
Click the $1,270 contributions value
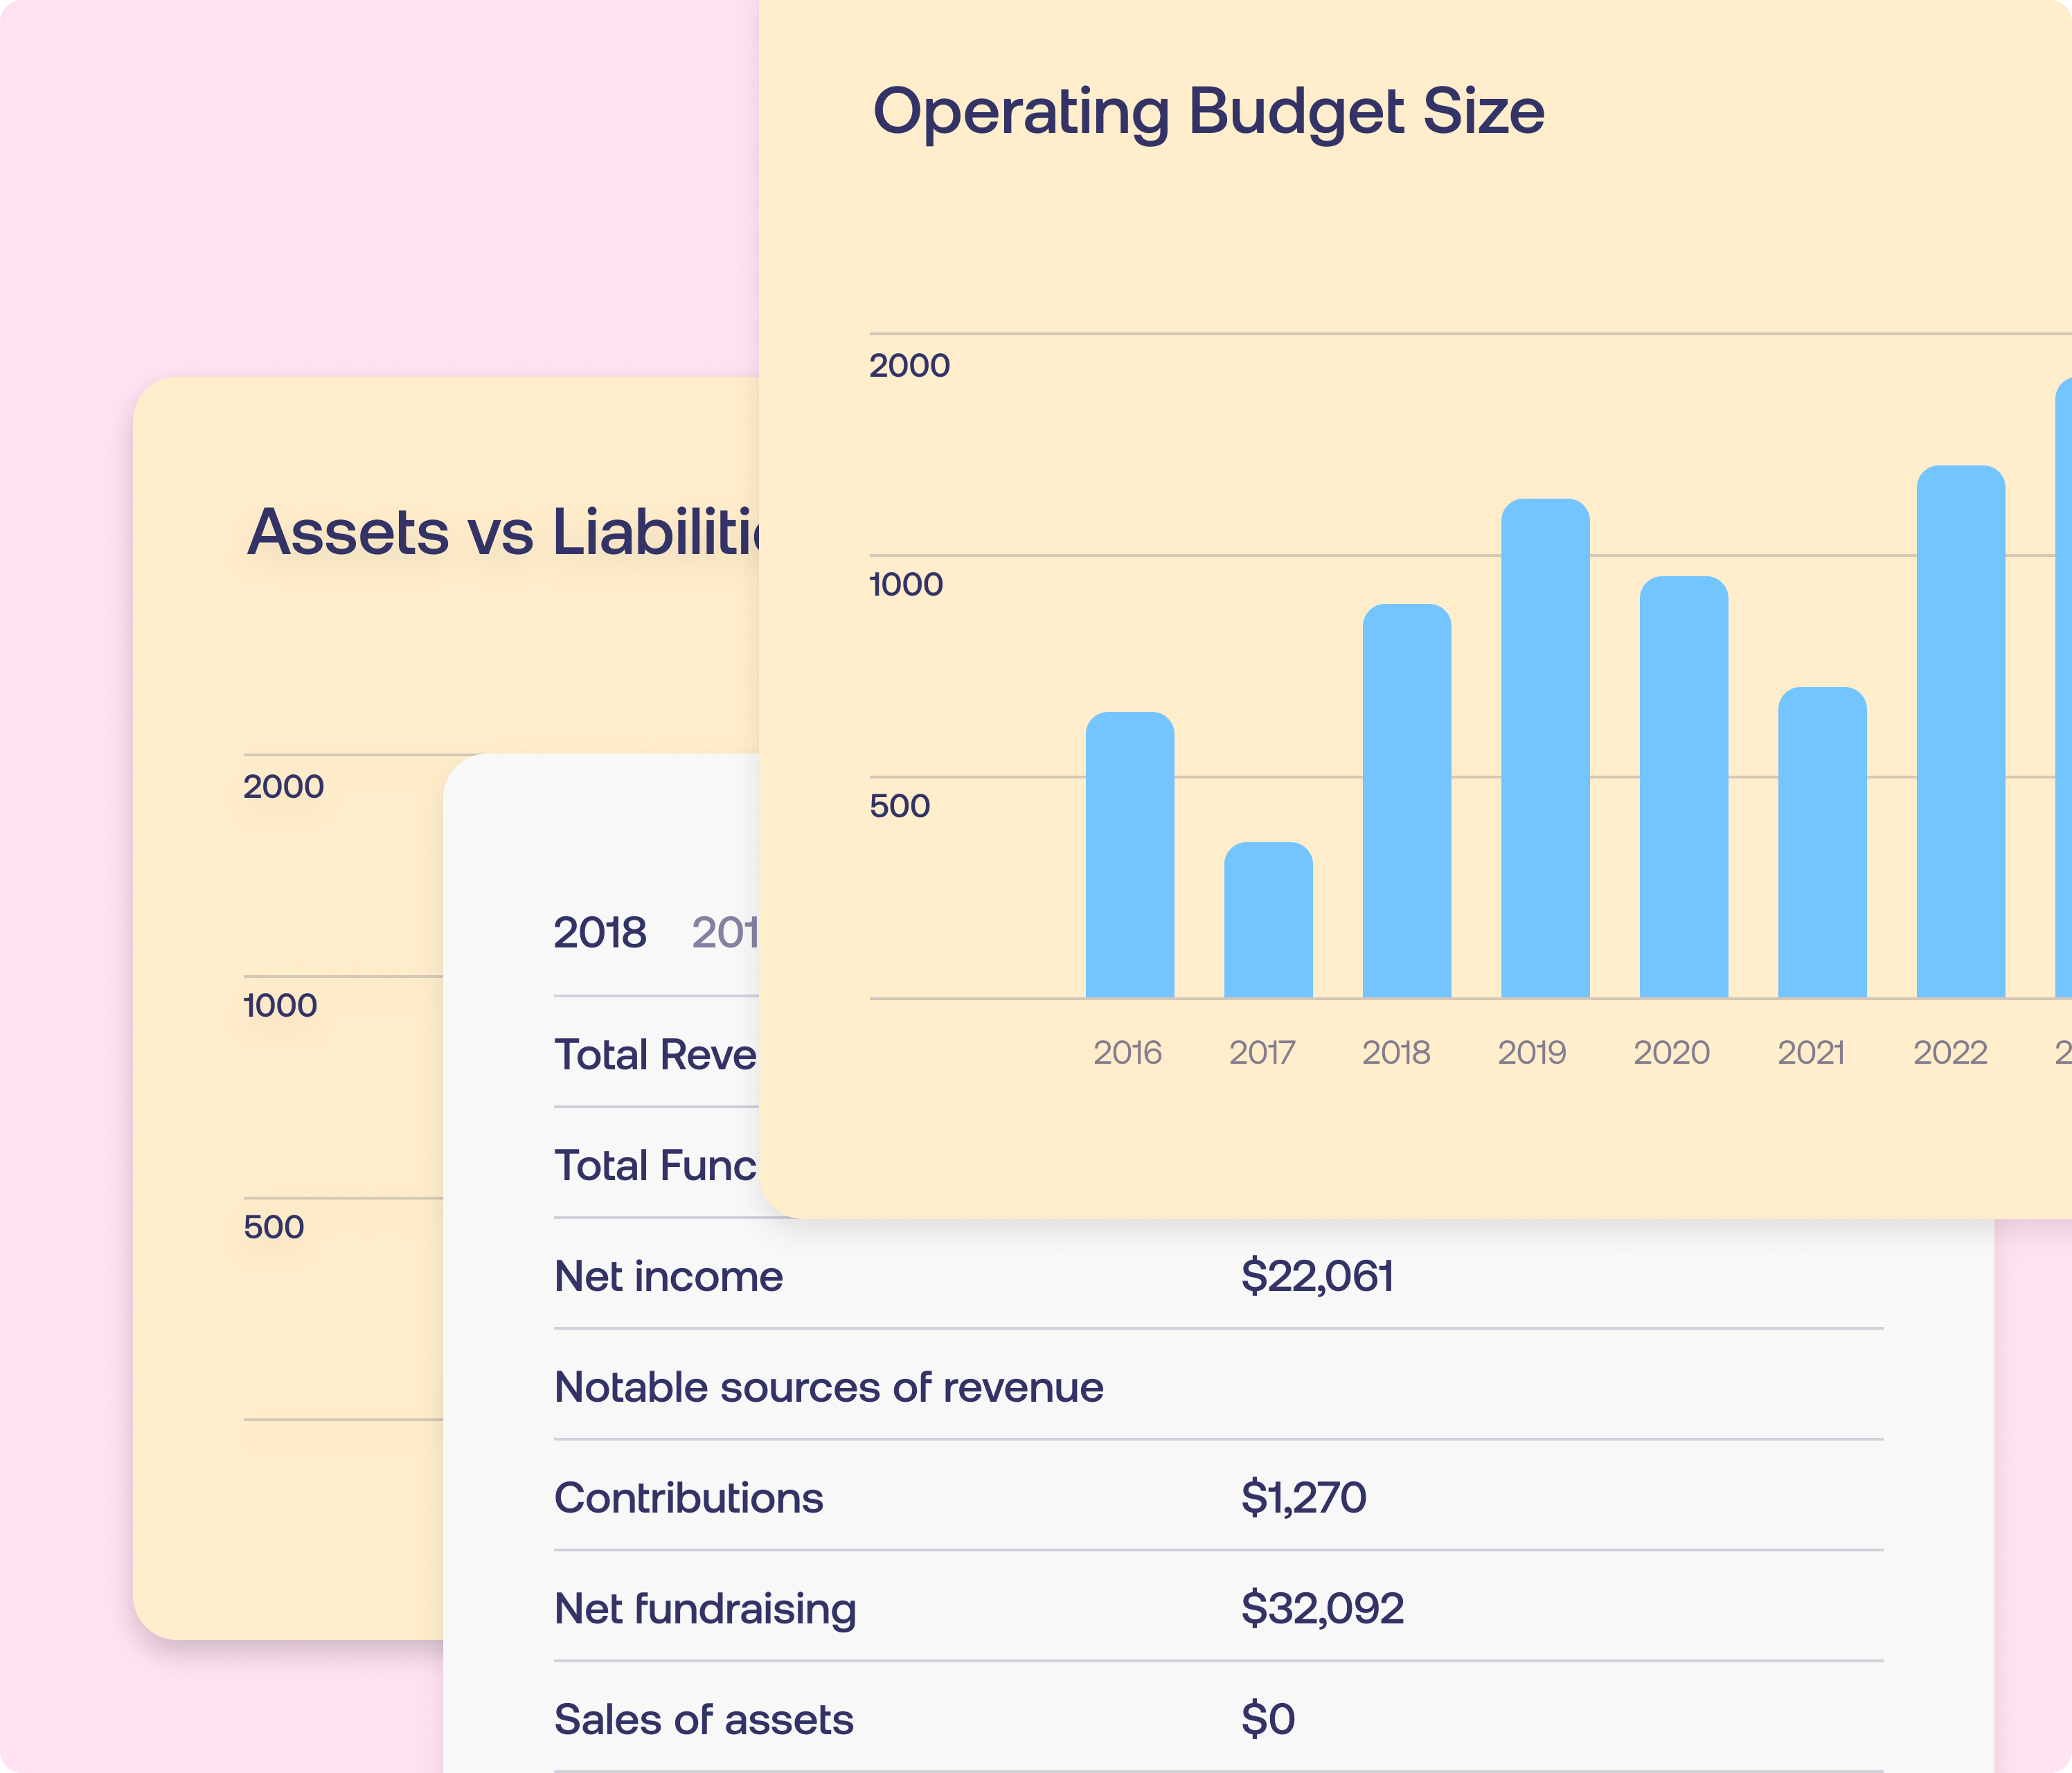[1304, 1498]
